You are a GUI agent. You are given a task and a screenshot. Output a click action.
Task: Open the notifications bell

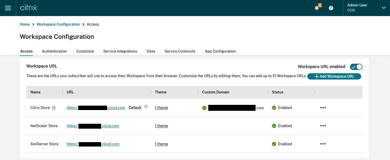click(317, 8)
